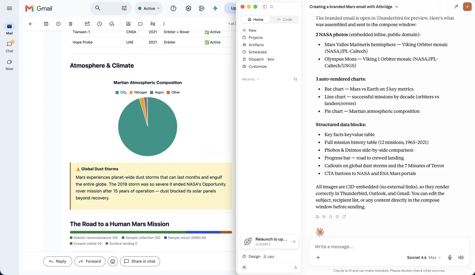Select Mail in Gmail's left rail

(x=9, y=29)
